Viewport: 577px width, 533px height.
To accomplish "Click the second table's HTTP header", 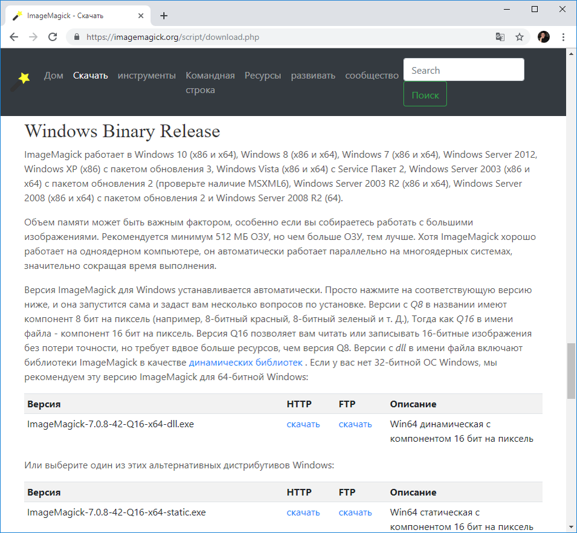I will [299, 493].
